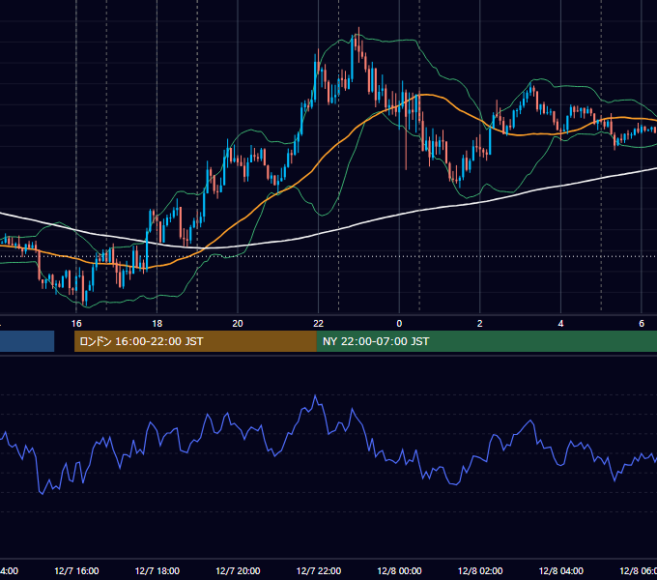Click the 12/7 16:00 date label

76,570
